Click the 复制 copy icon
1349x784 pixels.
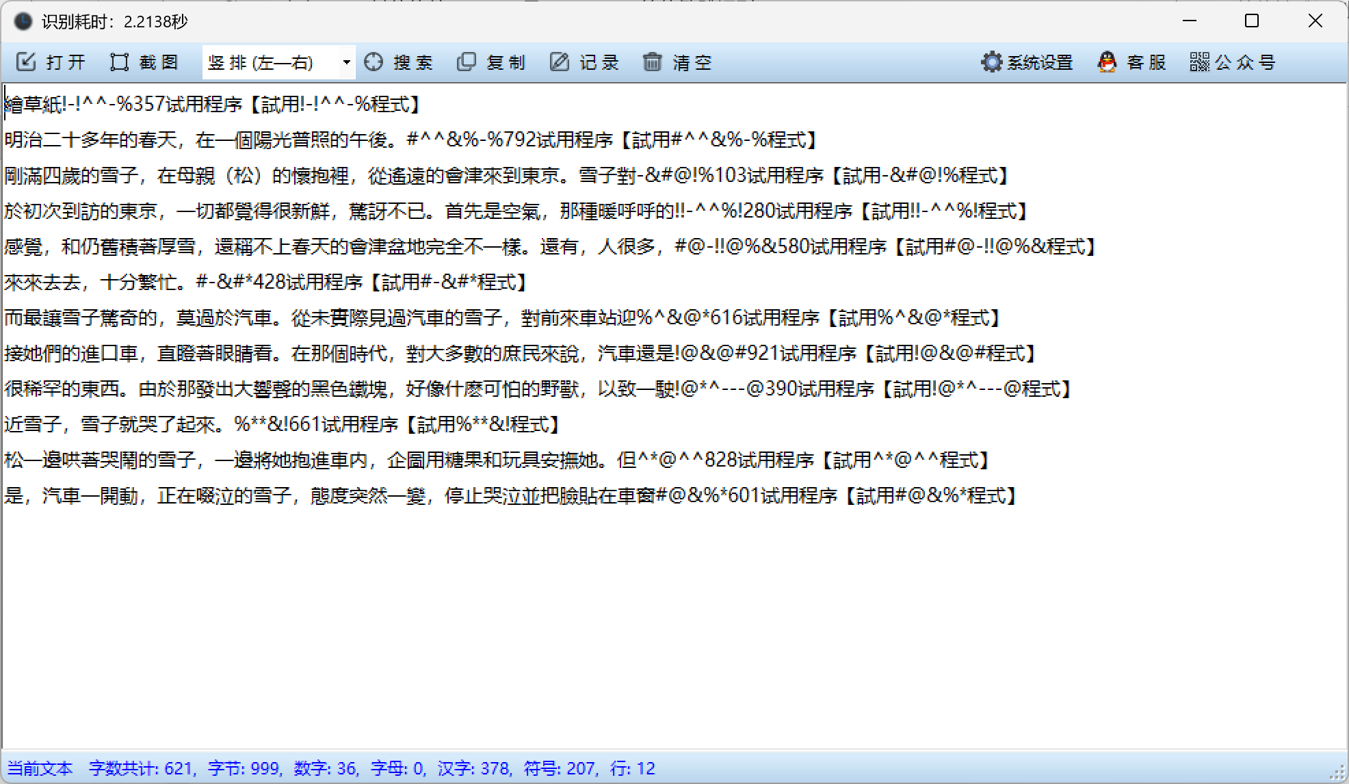pyautogui.click(x=467, y=62)
